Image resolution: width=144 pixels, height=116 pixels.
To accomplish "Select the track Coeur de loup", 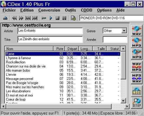I will [63, 99].
